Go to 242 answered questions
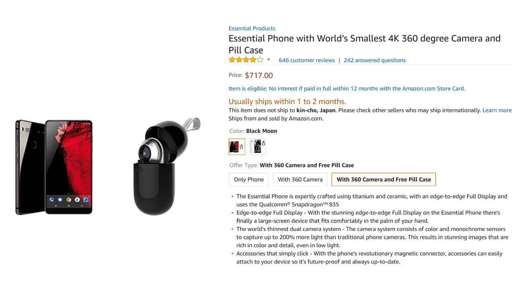This screenshot has height=289, width=515. 375,60
